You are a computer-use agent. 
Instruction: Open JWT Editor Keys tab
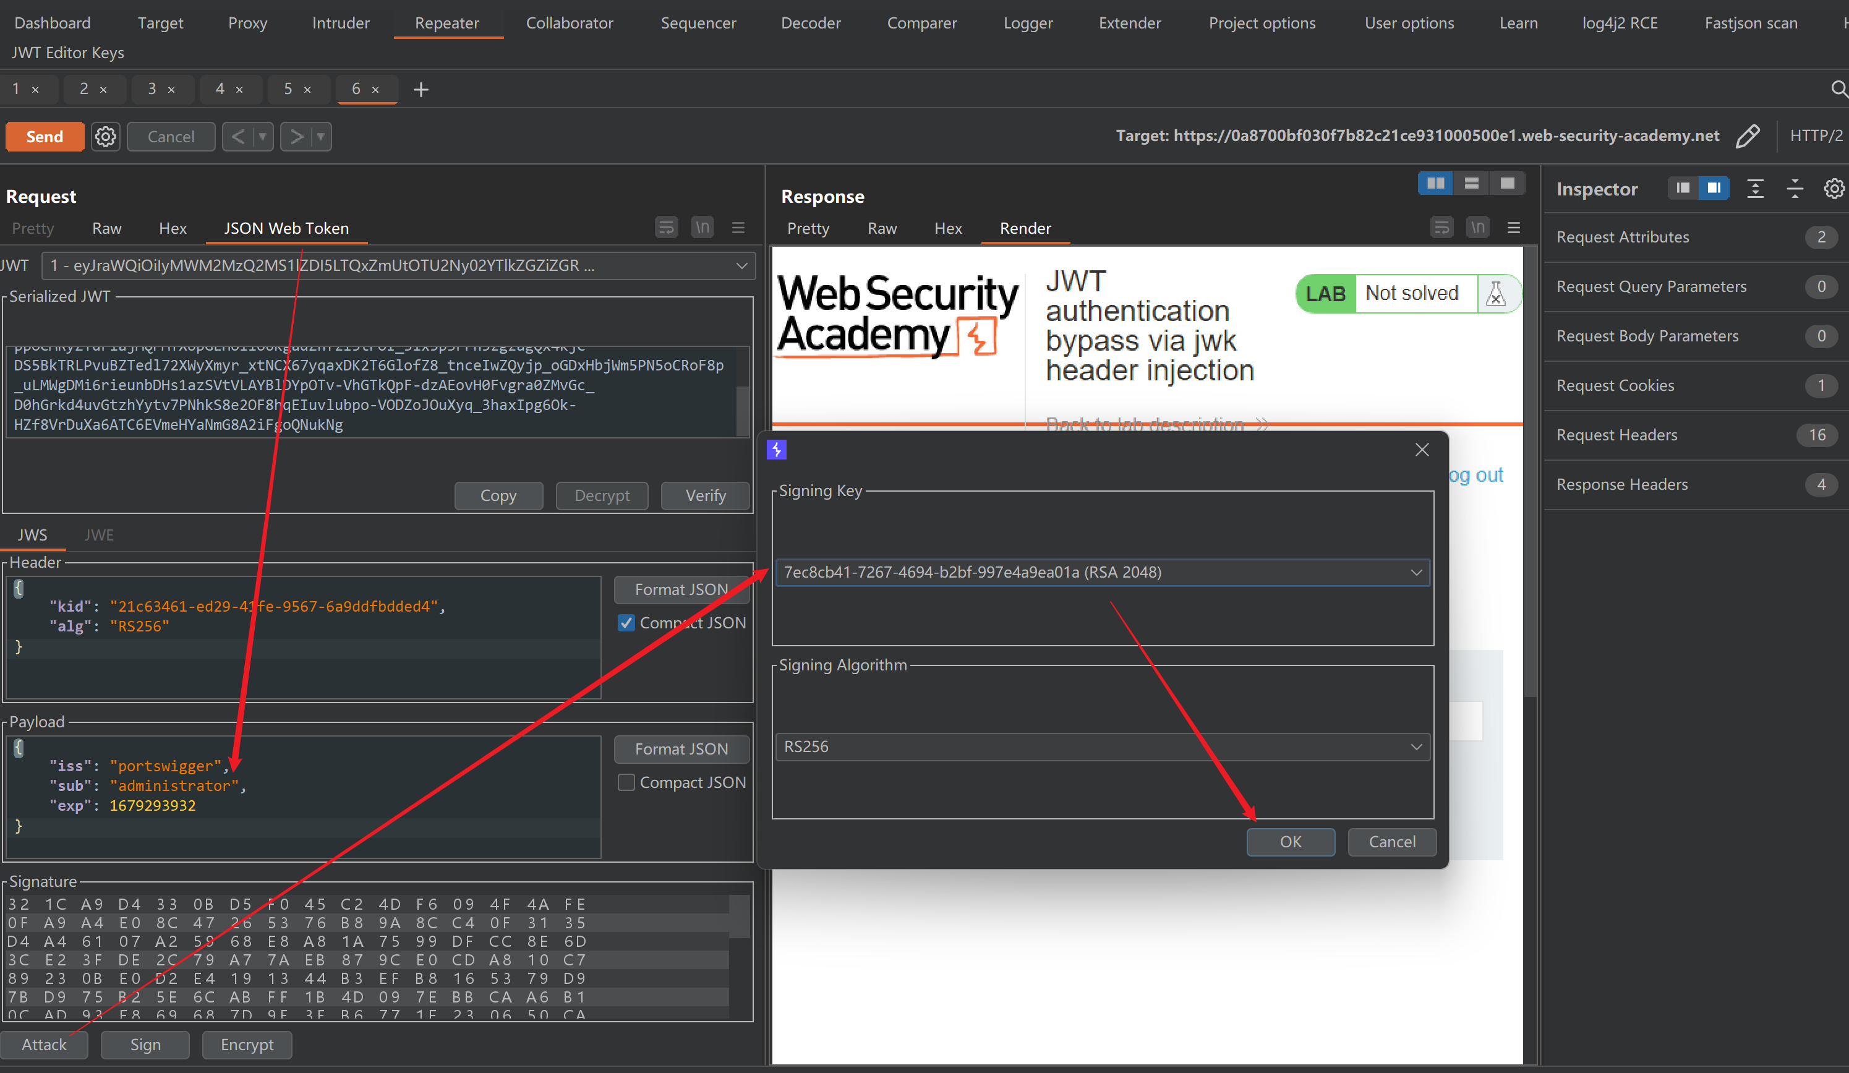(67, 53)
